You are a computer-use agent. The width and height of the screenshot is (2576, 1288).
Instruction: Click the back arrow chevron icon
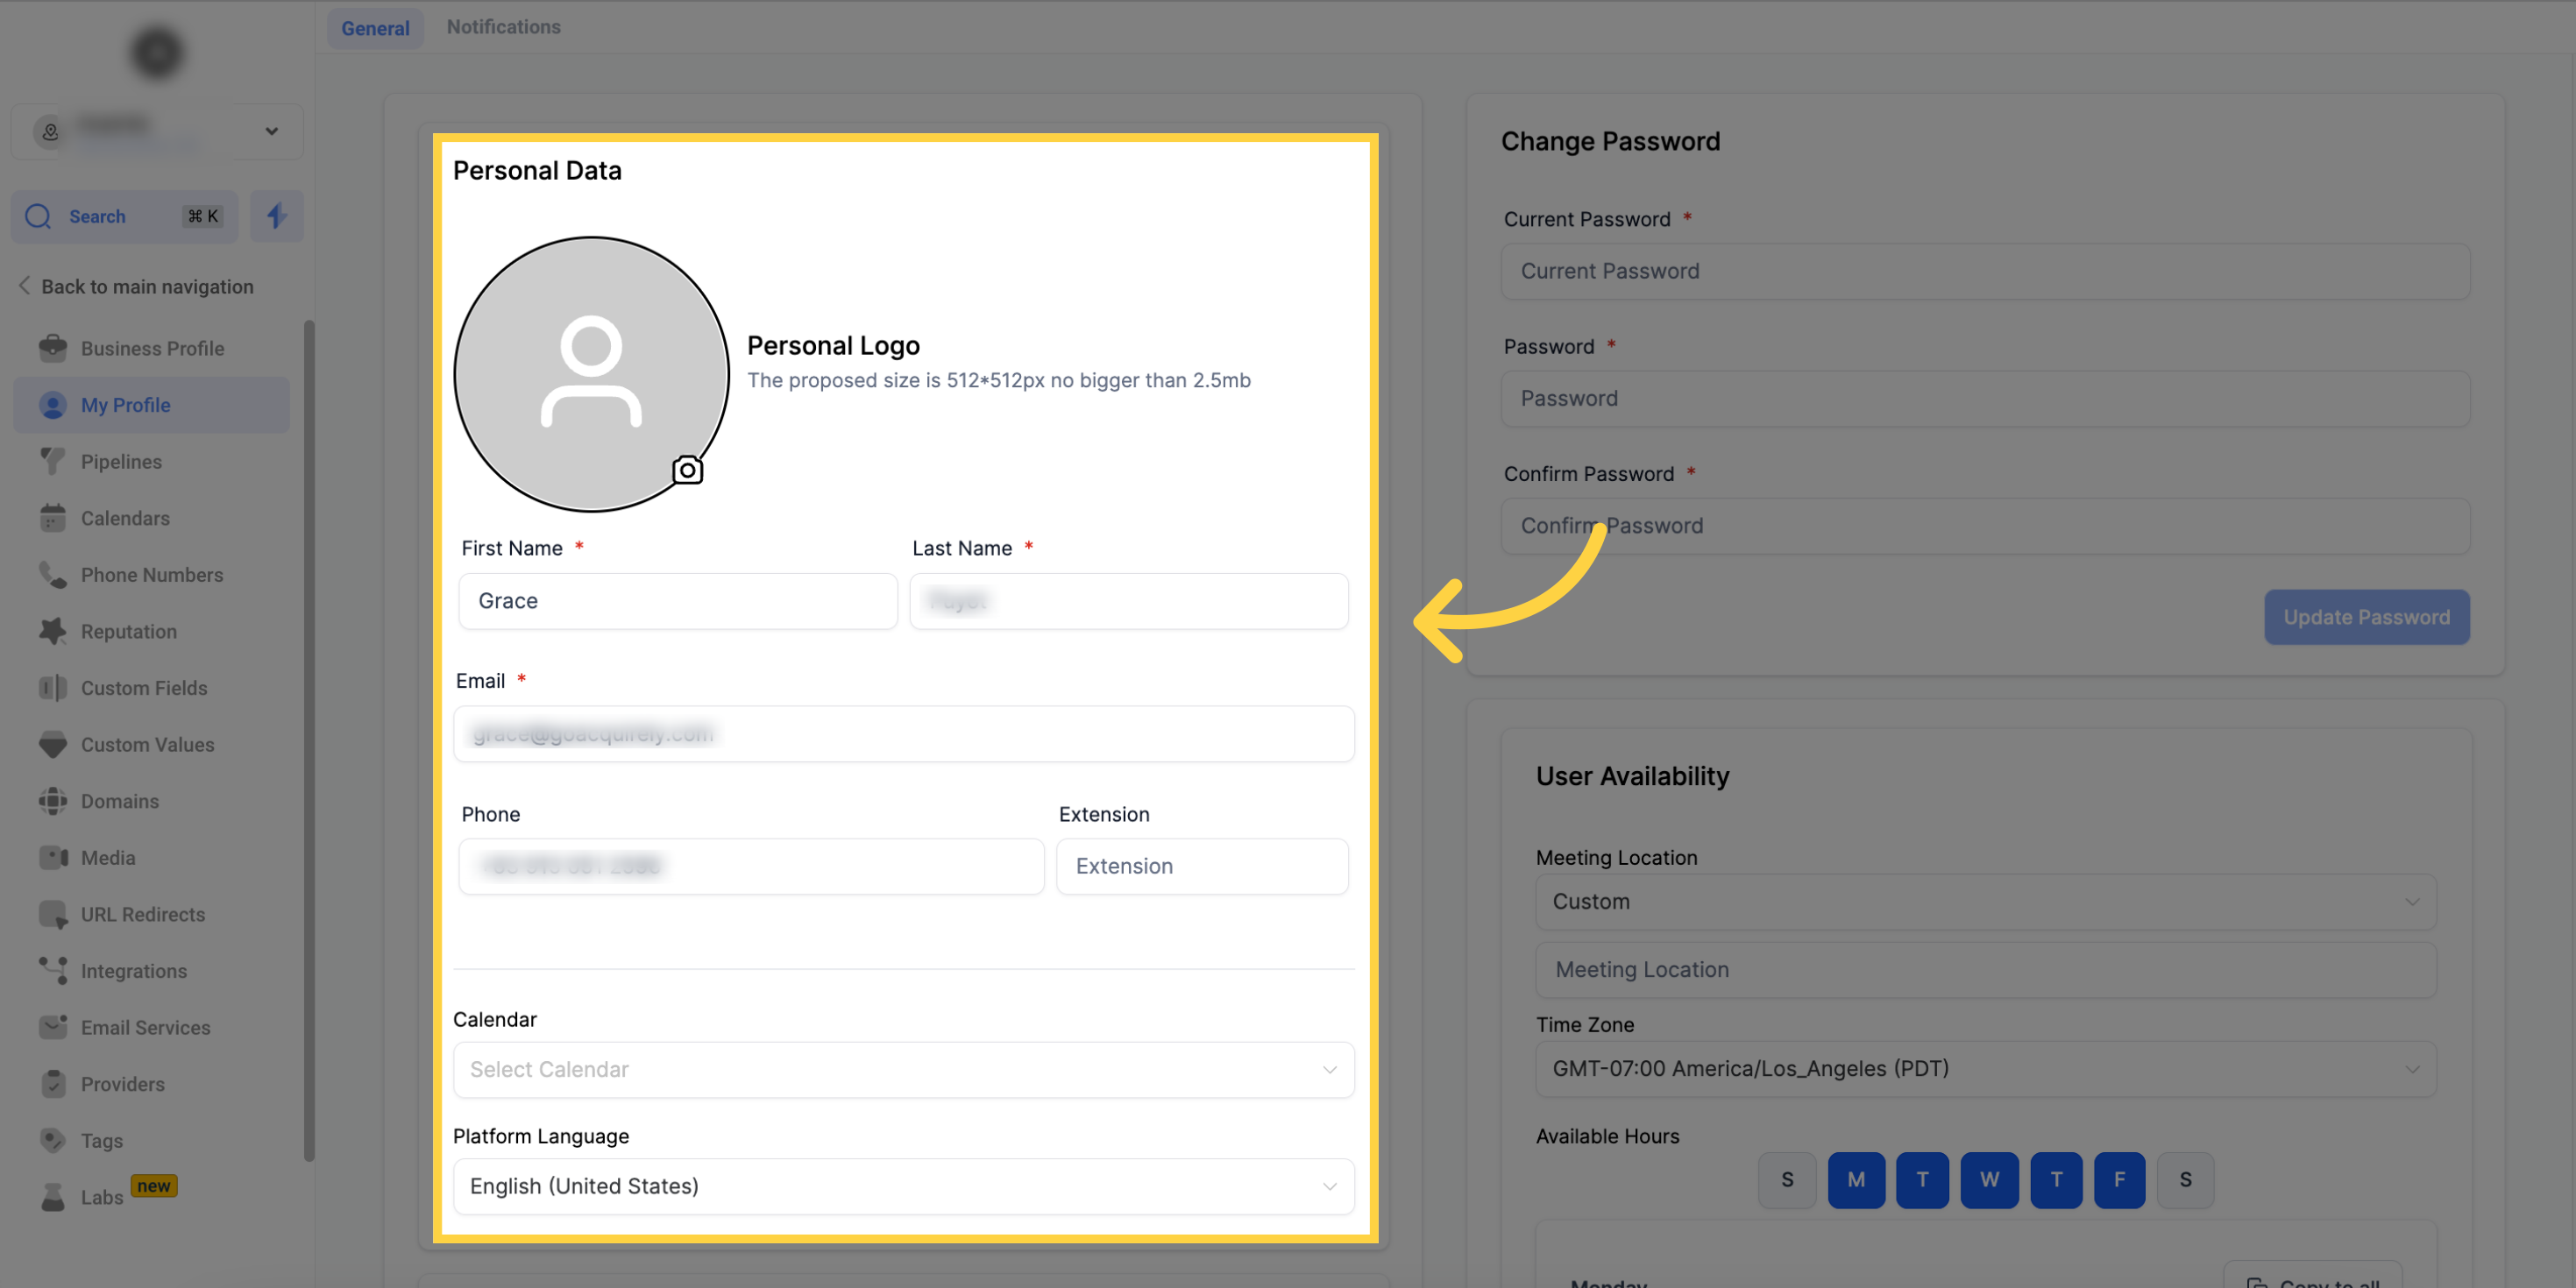click(24, 286)
